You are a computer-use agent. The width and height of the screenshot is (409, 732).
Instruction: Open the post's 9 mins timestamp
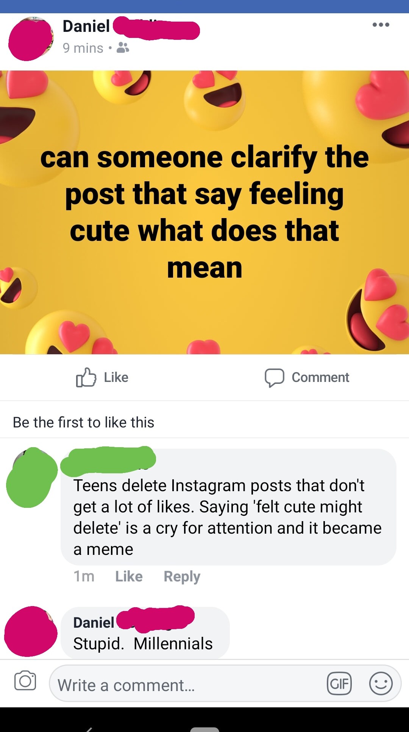(83, 48)
